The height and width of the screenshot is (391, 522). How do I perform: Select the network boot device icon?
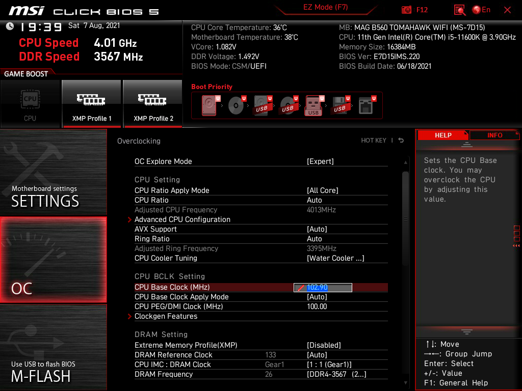coord(367,105)
